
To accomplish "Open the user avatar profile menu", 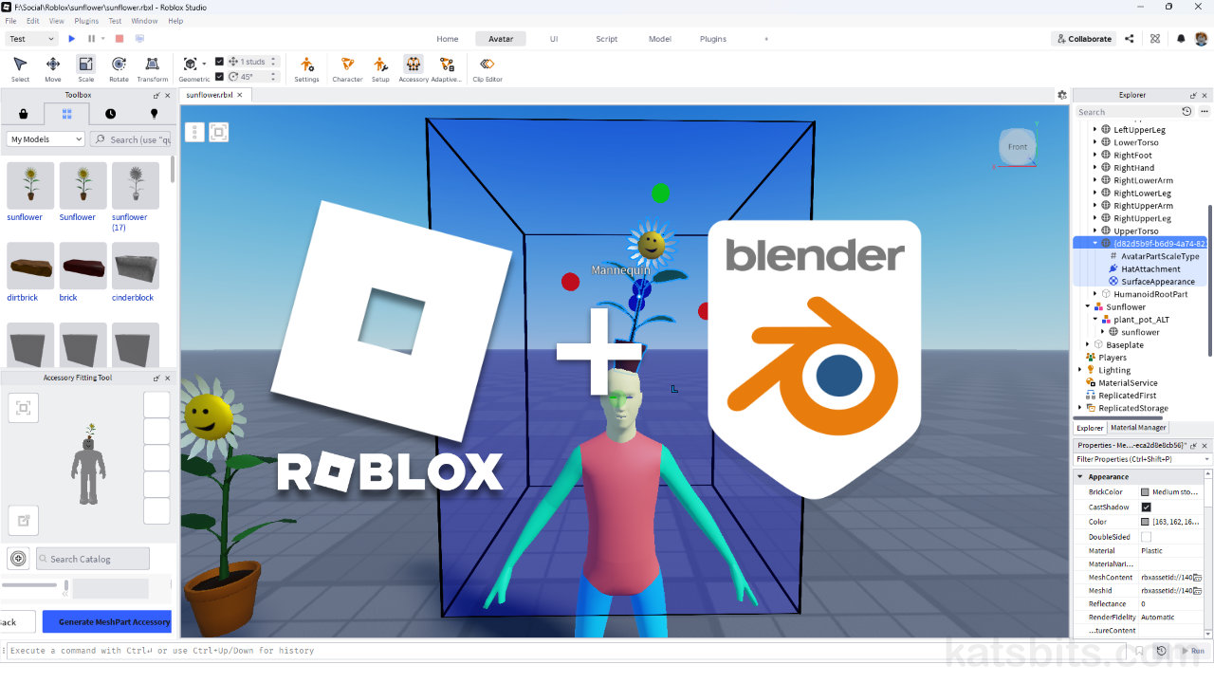I will (x=1201, y=39).
